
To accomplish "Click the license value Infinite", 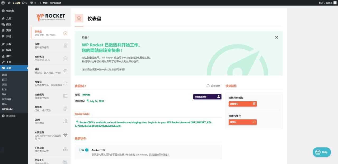I will click(x=86, y=95).
